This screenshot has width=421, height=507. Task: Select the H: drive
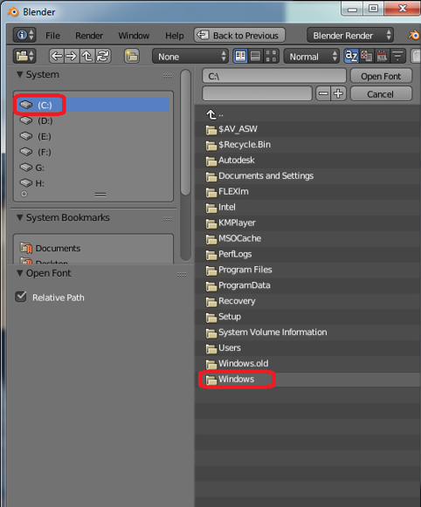tap(93, 183)
